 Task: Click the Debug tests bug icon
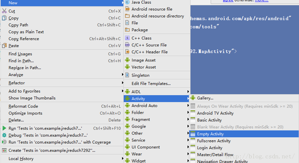pos(4,135)
